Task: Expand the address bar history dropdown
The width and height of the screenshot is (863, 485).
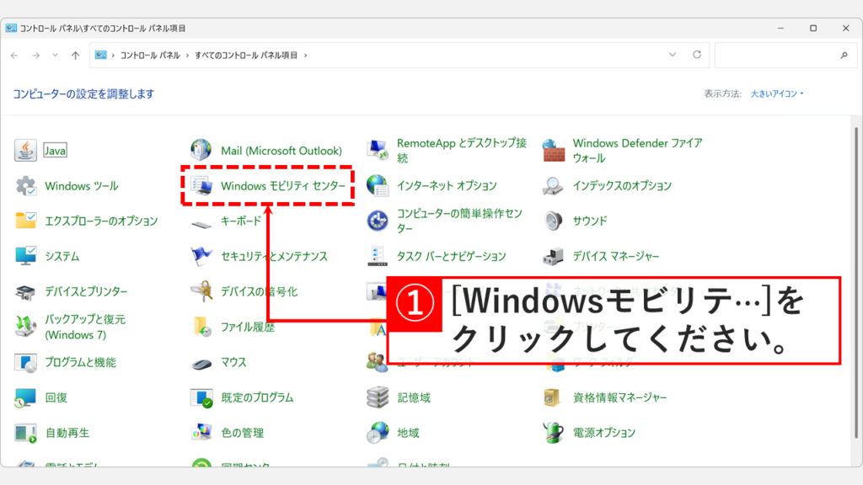Action: 672,55
